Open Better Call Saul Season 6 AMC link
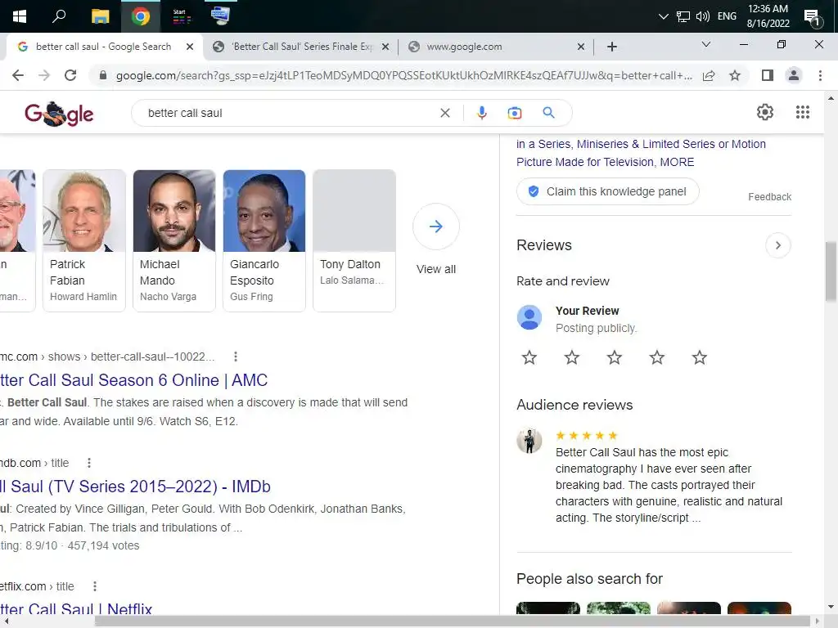 pos(133,380)
